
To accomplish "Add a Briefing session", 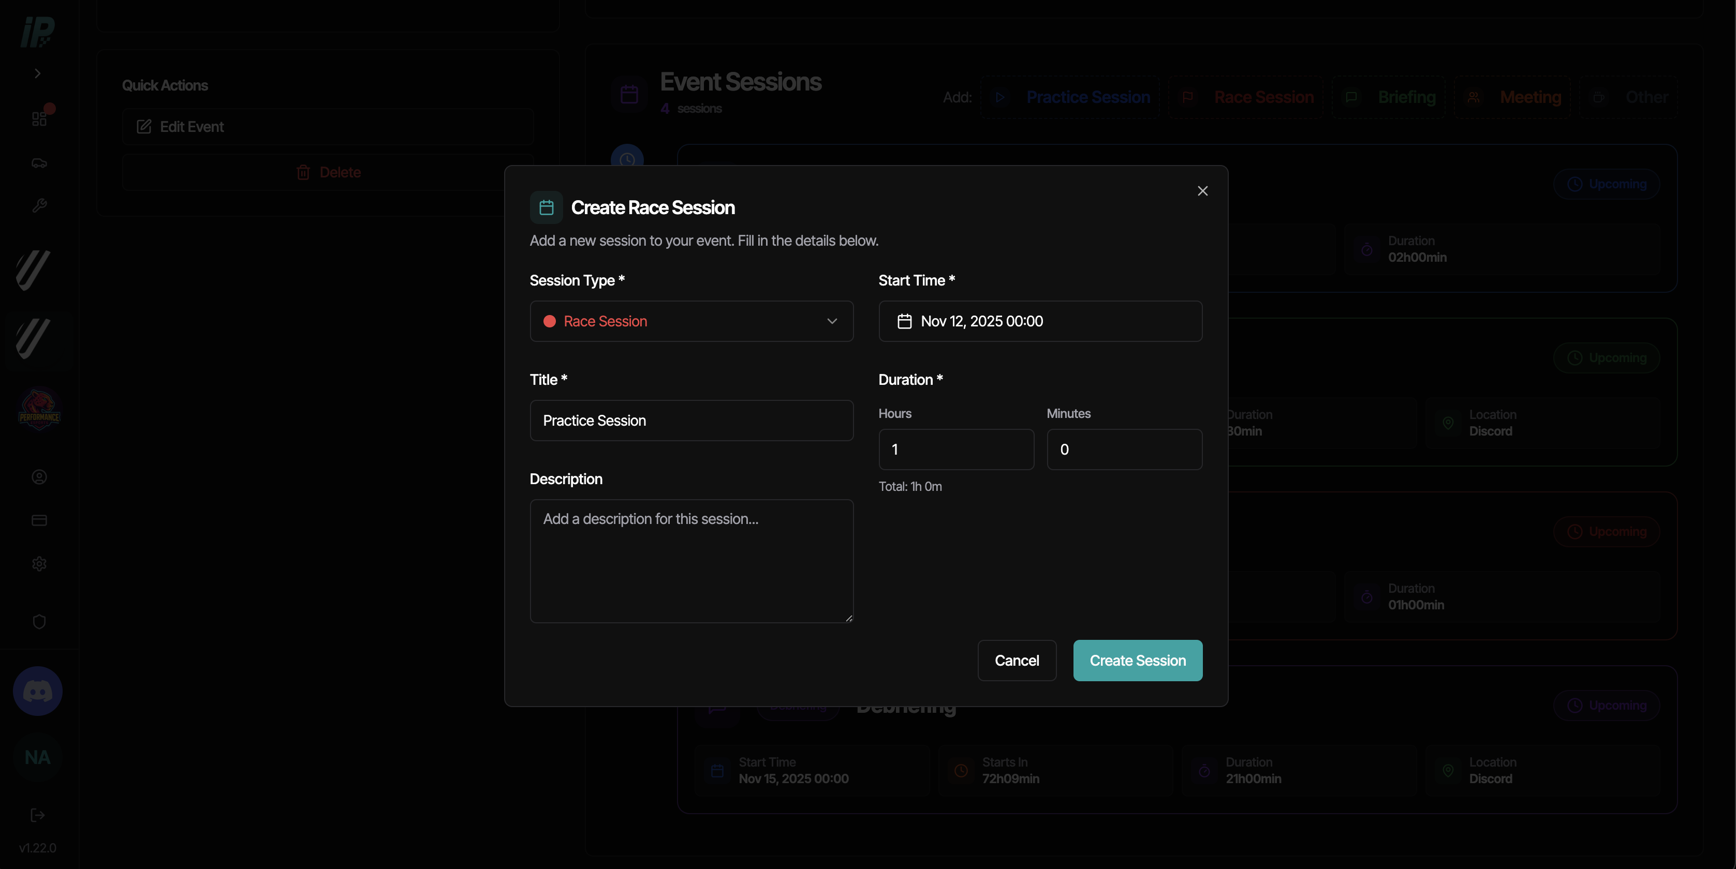I will point(1389,98).
